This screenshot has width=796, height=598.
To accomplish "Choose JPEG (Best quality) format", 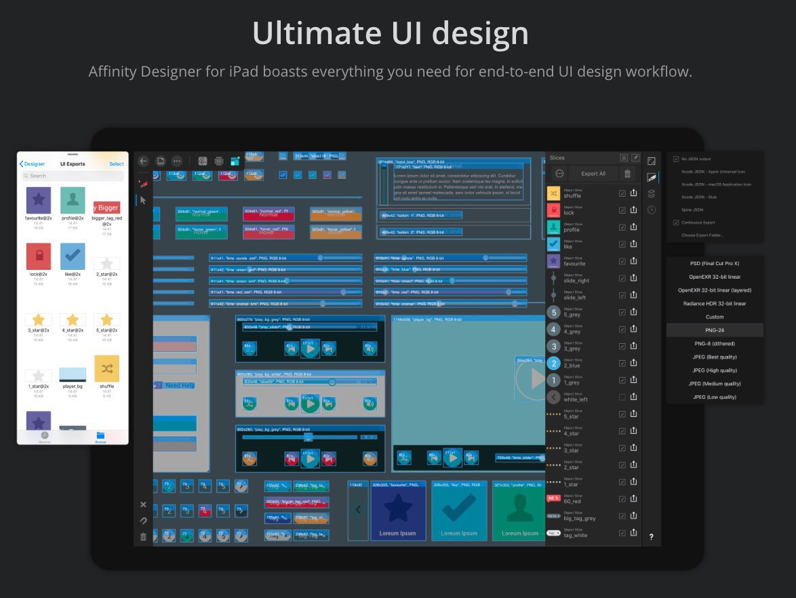I will (715, 357).
